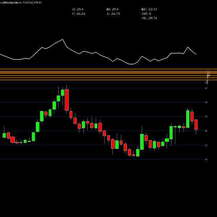Screen dimensions: 217x217
Task: Select the high value 'H: 29.8'
Action: 112,10
